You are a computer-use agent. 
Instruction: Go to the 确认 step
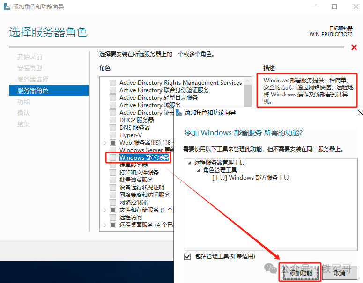point(23,113)
